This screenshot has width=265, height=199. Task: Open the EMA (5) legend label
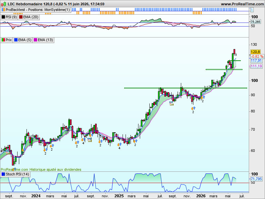[x=25, y=40]
